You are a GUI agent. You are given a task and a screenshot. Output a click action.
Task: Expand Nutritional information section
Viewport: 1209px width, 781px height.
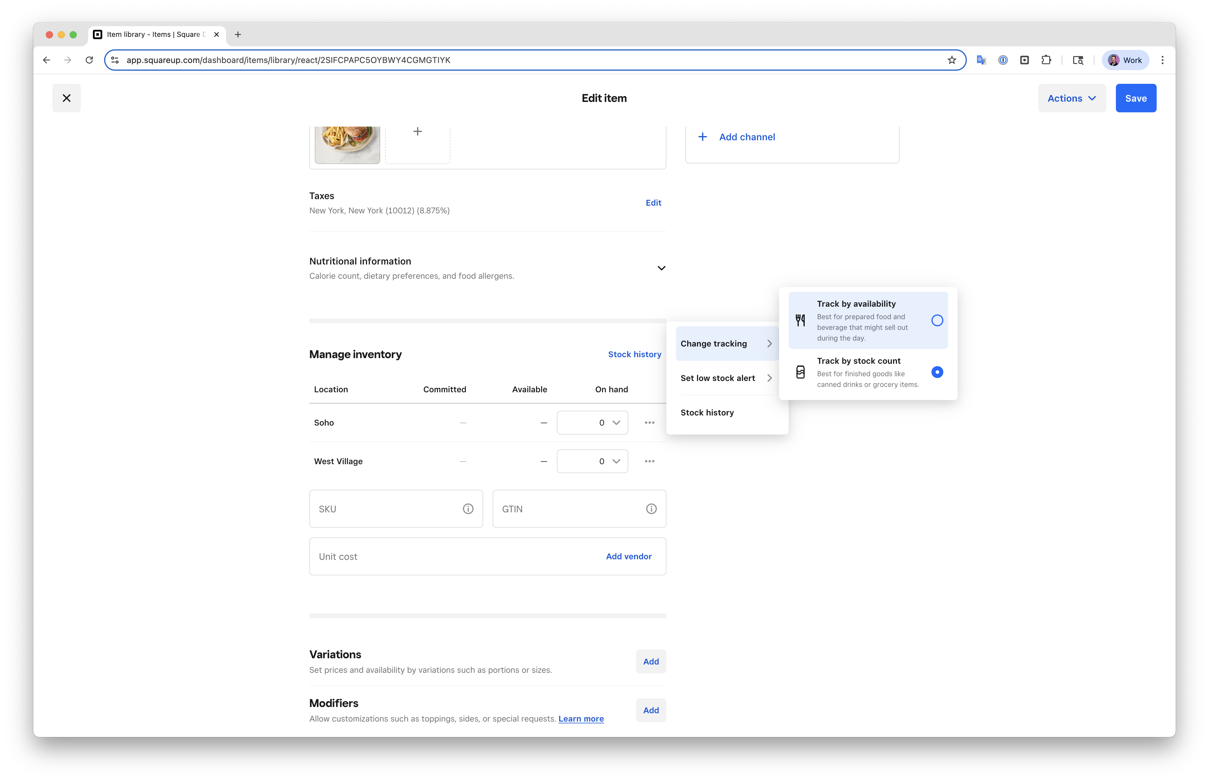click(661, 268)
